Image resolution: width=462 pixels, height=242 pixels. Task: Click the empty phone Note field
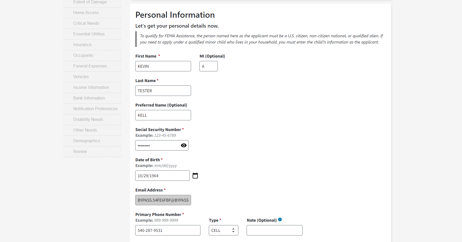point(274,230)
